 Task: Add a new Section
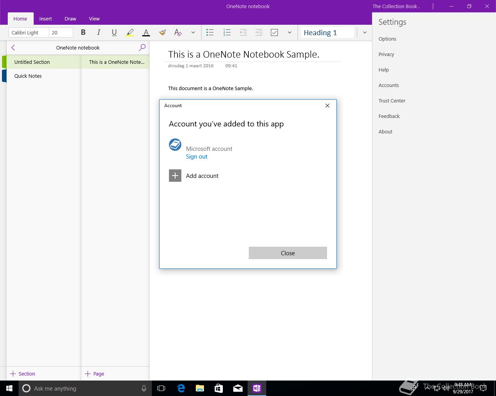[22, 374]
